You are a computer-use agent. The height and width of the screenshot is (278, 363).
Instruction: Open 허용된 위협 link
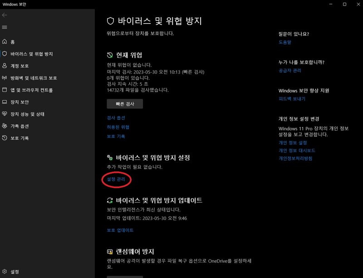[x=118, y=127]
